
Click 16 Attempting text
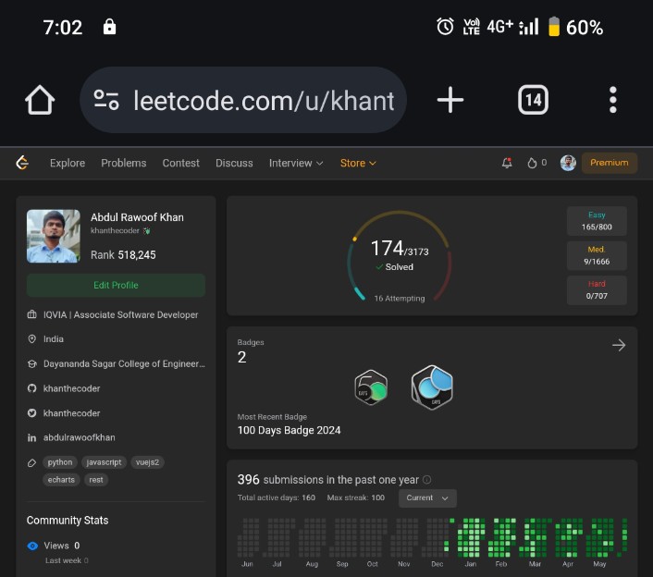point(400,299)
